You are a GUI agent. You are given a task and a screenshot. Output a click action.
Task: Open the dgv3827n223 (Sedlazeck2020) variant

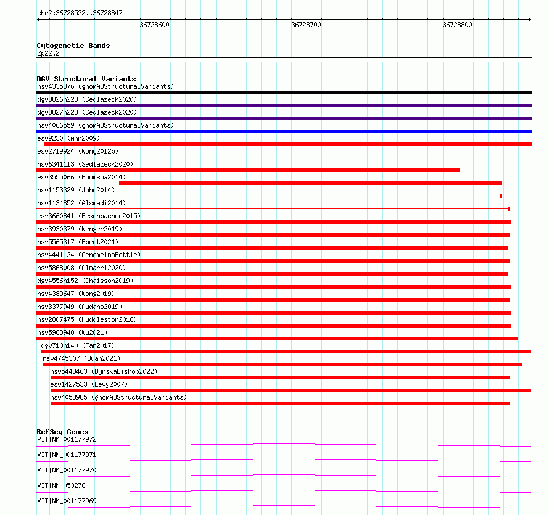point(87,112)
